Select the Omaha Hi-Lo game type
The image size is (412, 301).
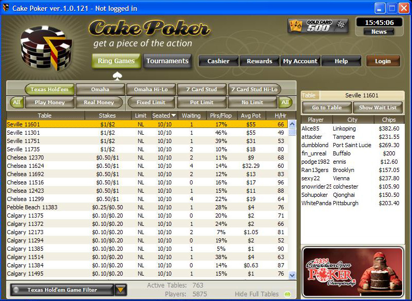[151, 90]
